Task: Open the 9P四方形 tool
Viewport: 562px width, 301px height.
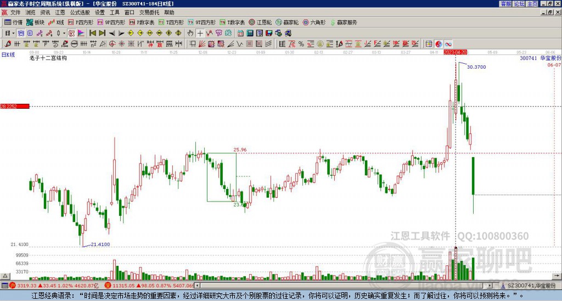Action: pyautogui.click(x=111, y=22)
